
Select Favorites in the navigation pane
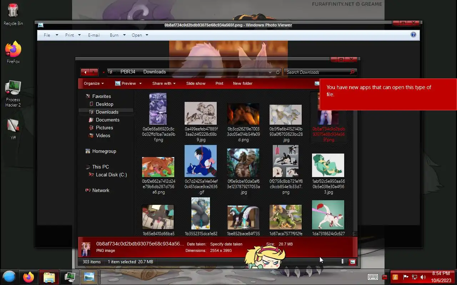[x=101, y=96]
